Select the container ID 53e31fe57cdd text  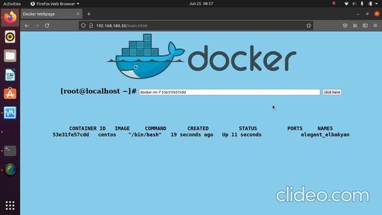pos(70,134)
